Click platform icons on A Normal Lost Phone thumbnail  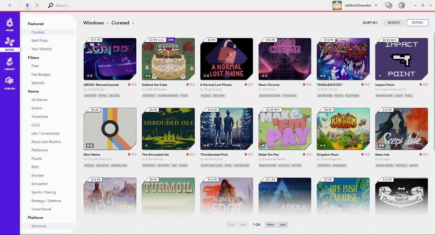tap(206, 76)
